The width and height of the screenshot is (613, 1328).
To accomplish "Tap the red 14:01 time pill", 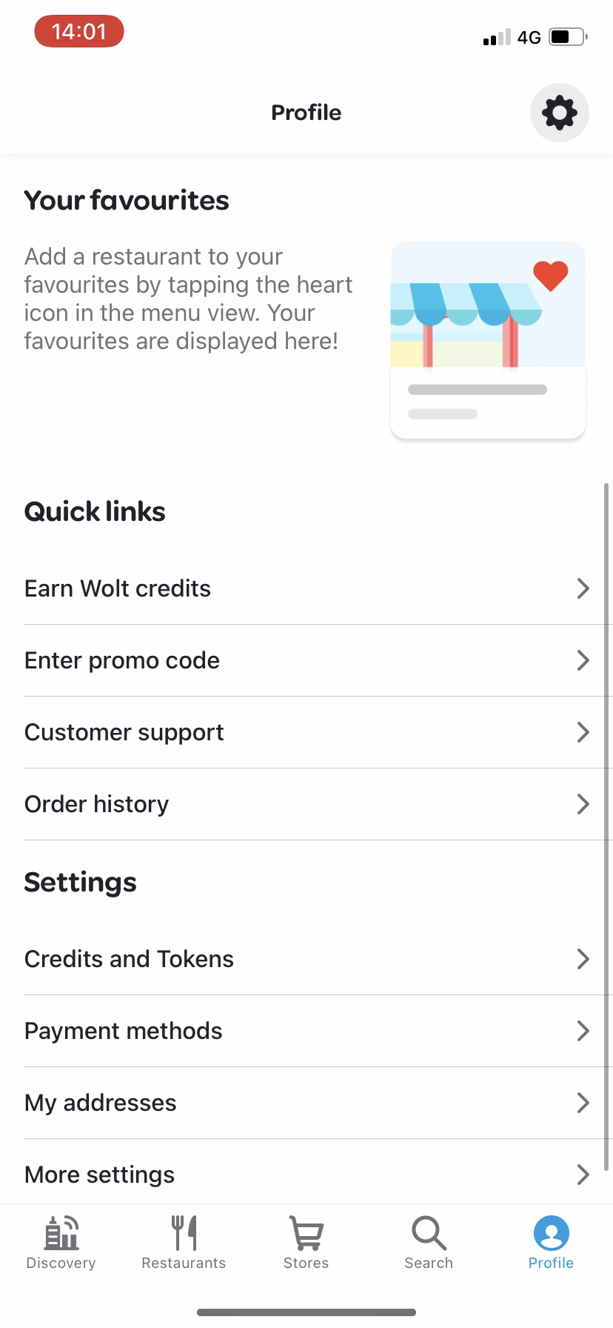I will pos(79,32).
